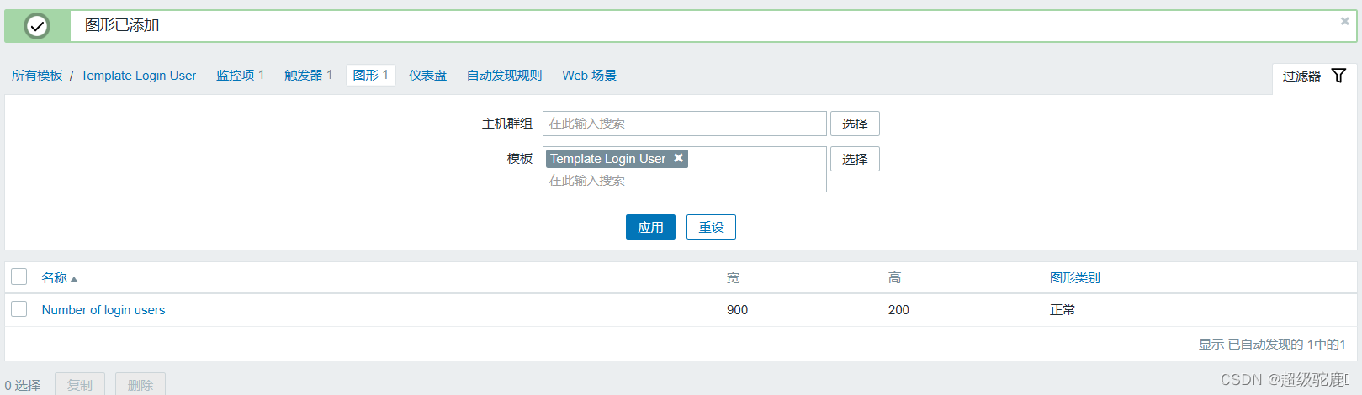
Task: Click the 复制 button
Action: click(x=80, y=385)
